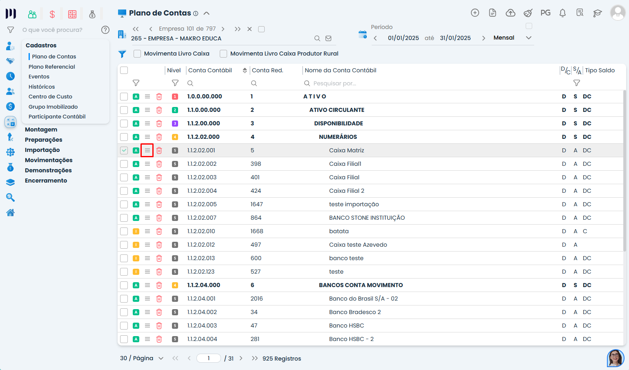Open the help question mark icon
629x370 pixels.
105,30
